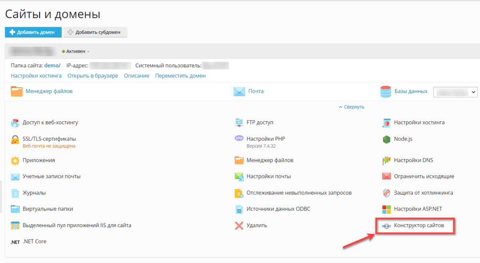Click the Node.js hexagon icon
The image size is (480, 263).
386,139
